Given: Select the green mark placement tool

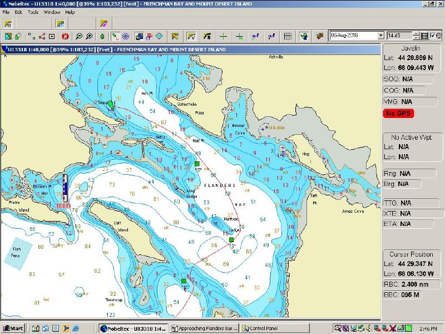Looking at the screenshot, I should pyautogui.click(x=102, y=37).
